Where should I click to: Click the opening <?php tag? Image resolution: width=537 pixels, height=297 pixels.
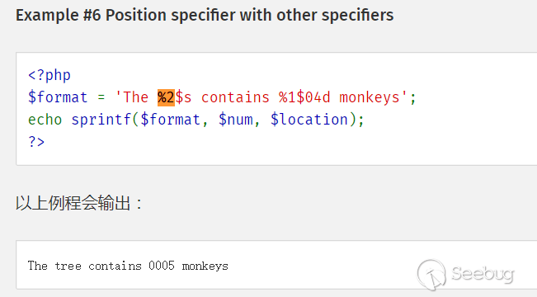point(49,75)
